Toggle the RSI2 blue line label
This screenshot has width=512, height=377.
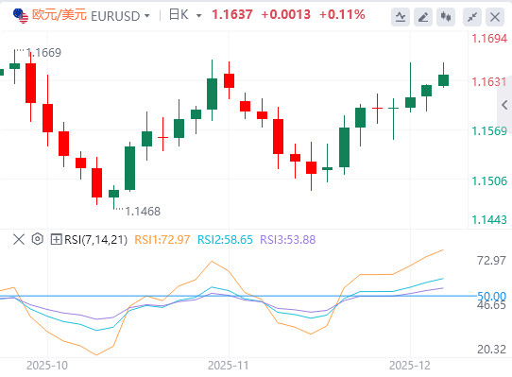tap(225, 240)
